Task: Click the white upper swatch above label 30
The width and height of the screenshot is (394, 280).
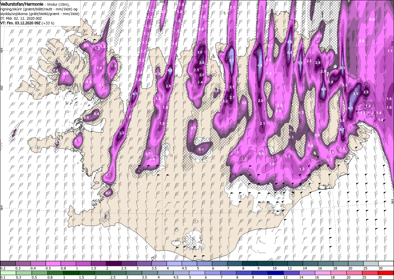Action: (386, 264)
